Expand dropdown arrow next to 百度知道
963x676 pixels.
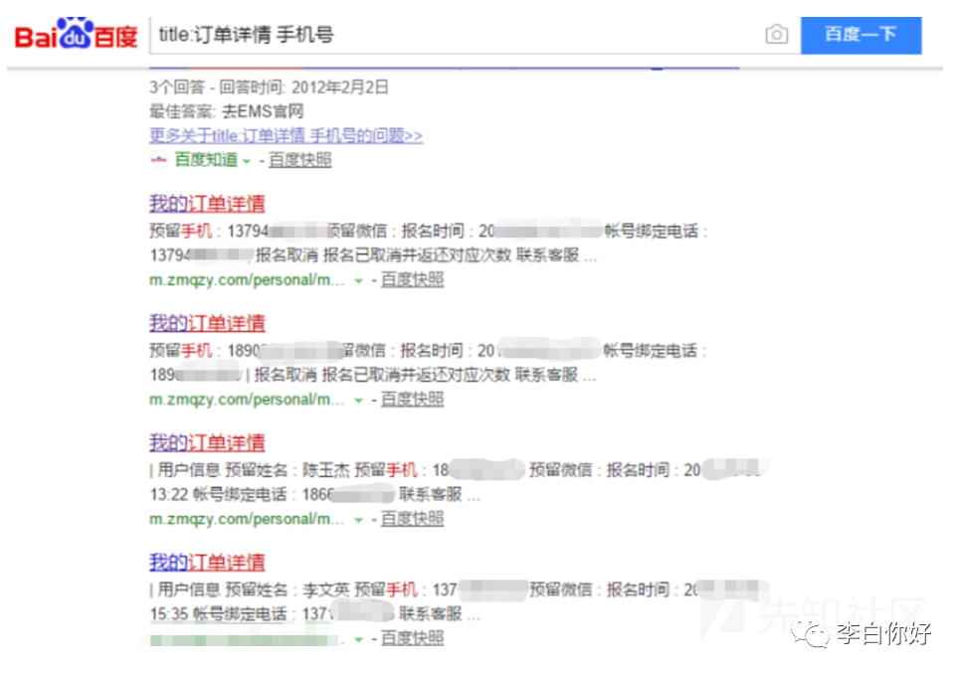pyautogui.click(x=247, y=161)
